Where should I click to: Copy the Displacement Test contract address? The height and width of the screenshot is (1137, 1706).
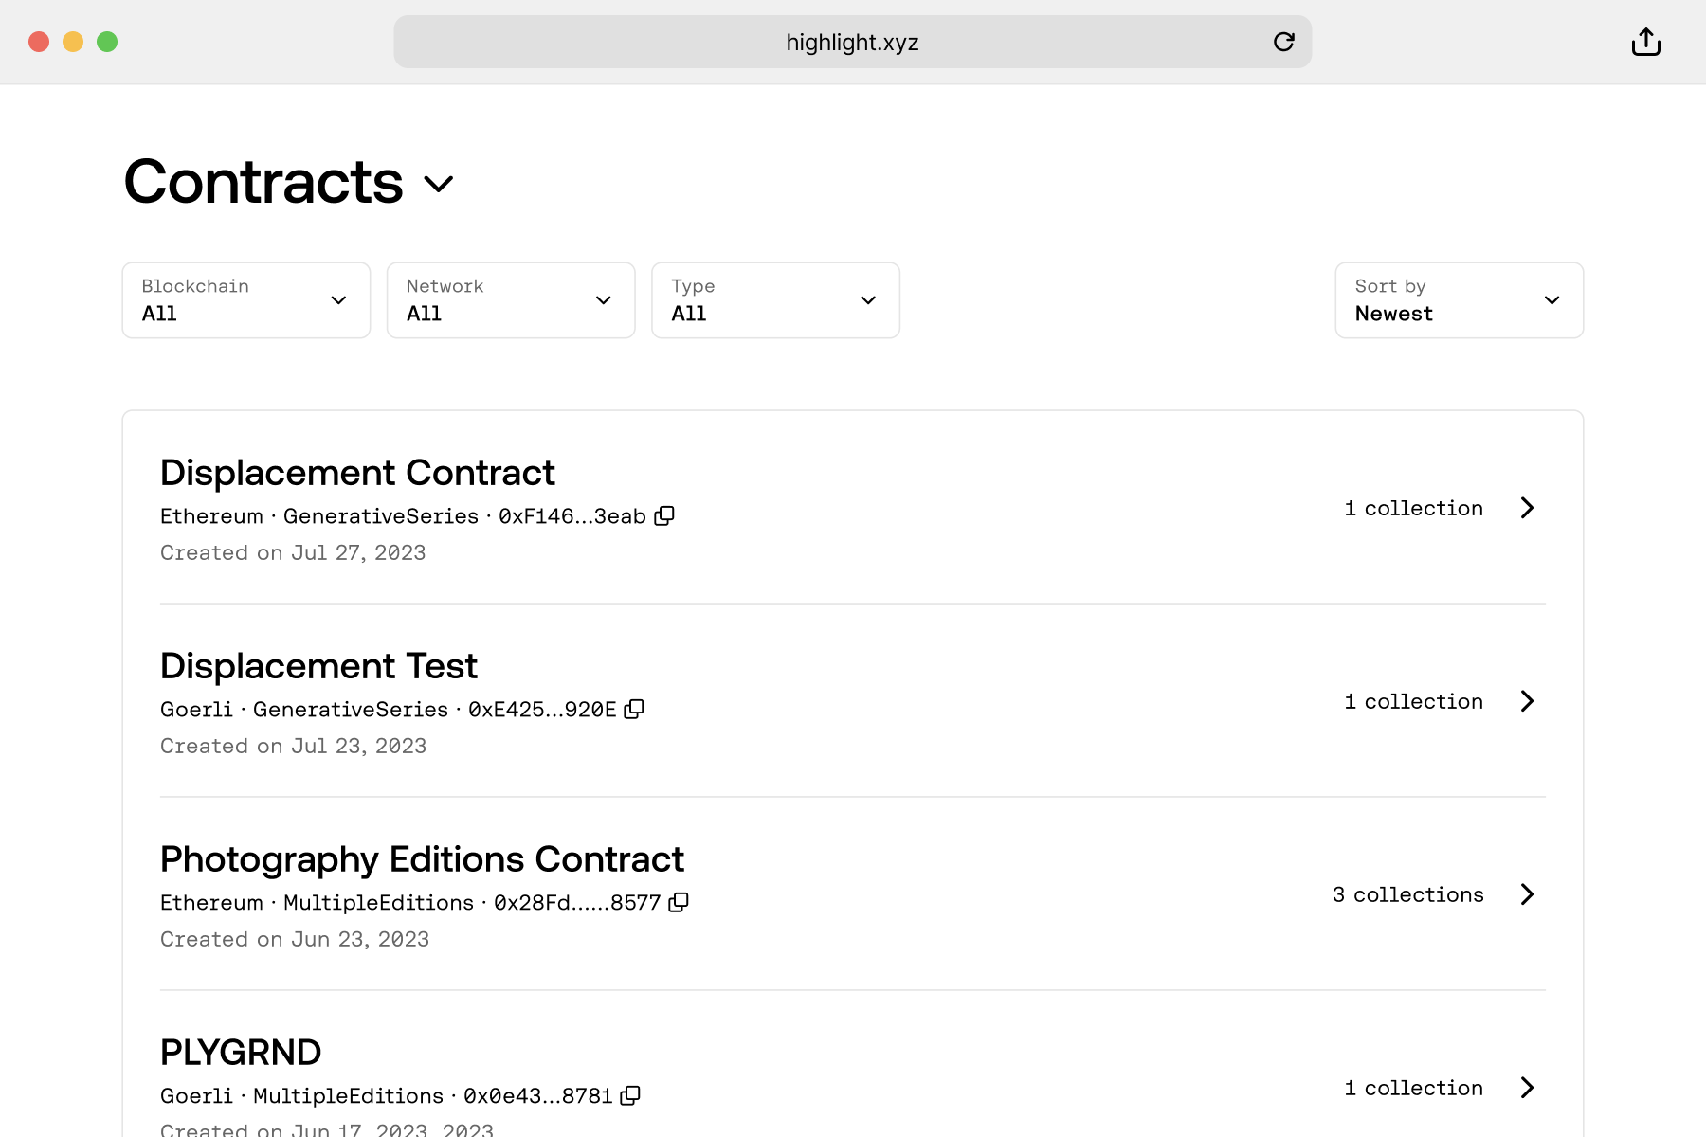tap(635, 709)
